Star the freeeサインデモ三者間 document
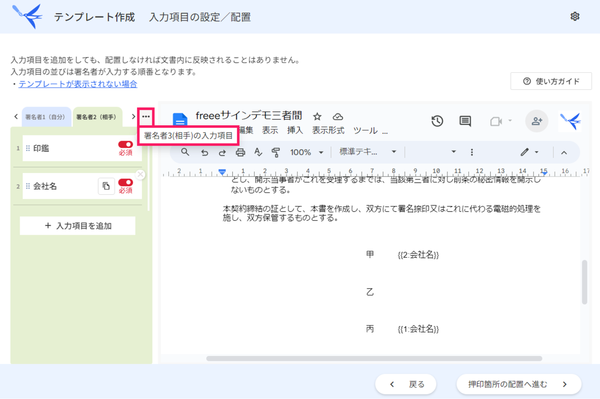The height and width of the screenshot is (399, 600). (x=317, y=116)
